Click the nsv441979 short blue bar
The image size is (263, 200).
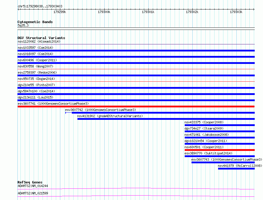236,169
